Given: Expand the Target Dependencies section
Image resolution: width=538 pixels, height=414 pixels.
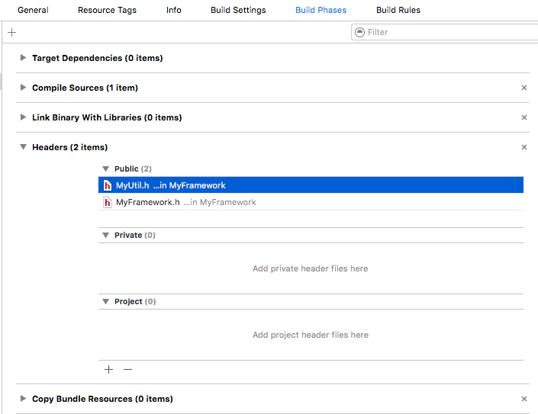Looking at the screenshot, I should coord(24,58).
